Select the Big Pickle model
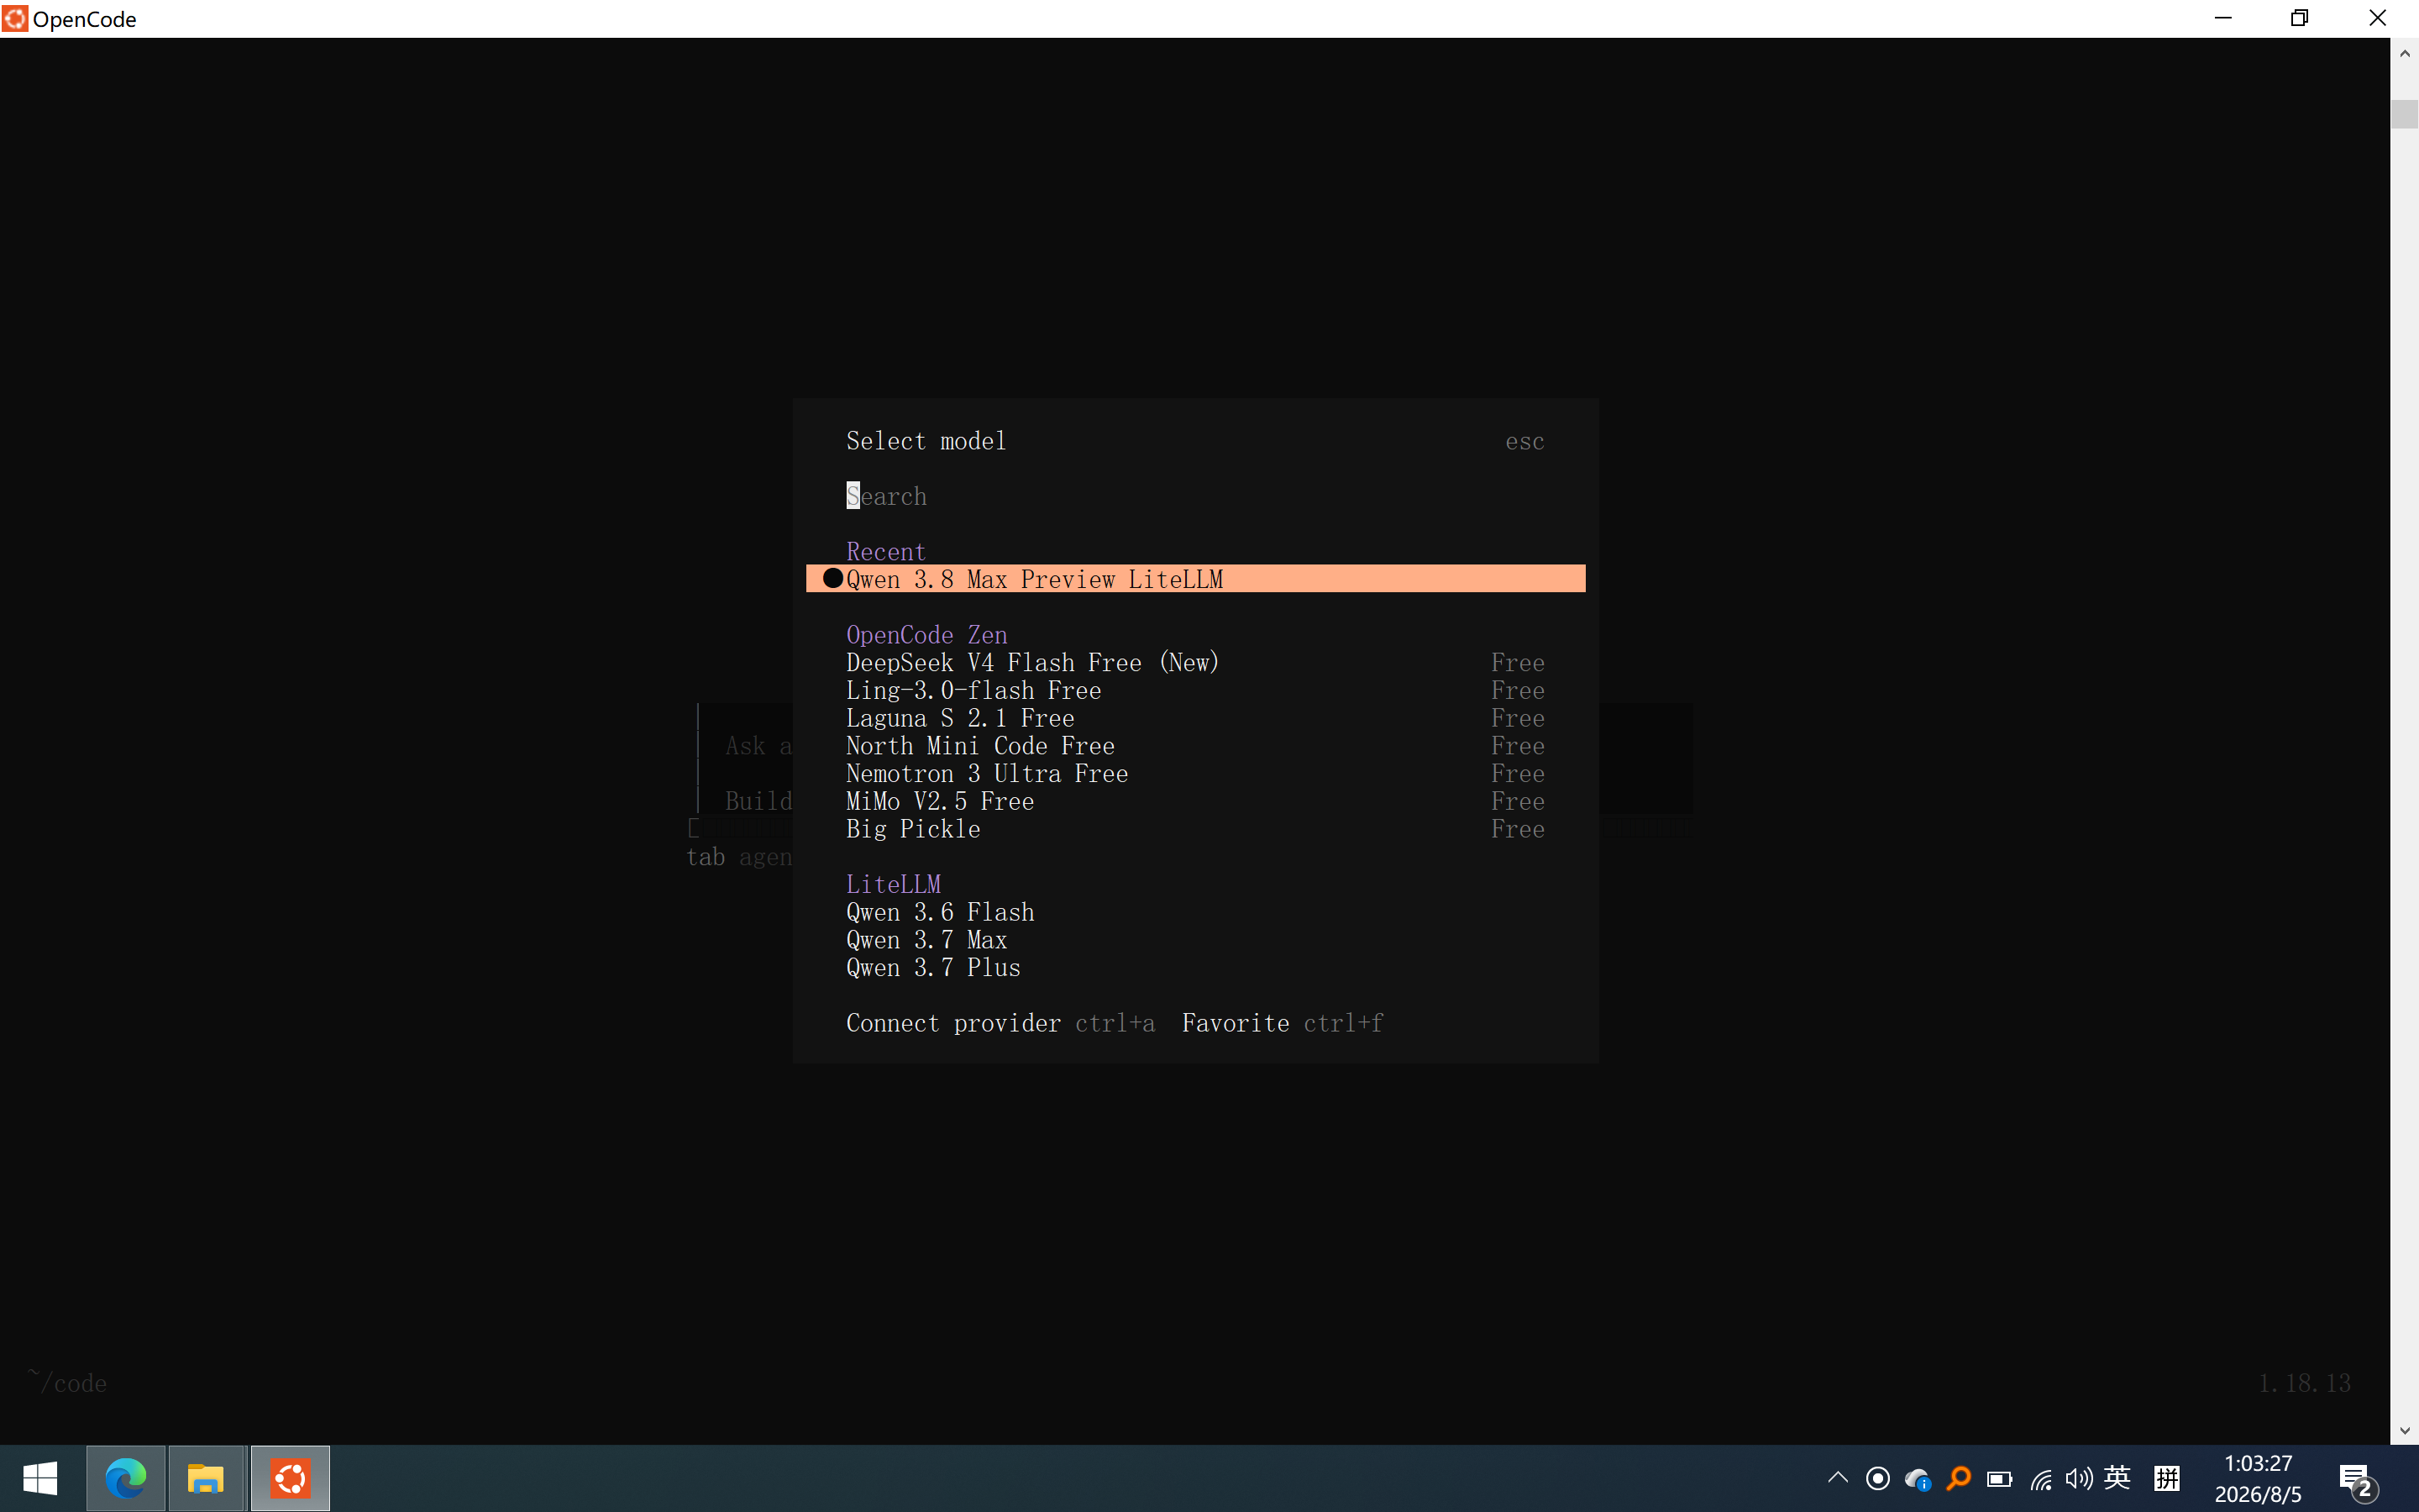This screenshot has width=2419, height=1512. (1195, 829)
